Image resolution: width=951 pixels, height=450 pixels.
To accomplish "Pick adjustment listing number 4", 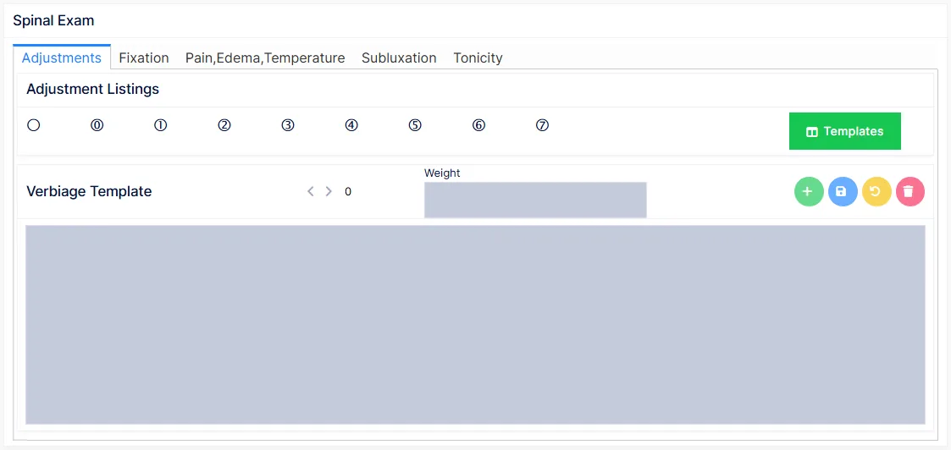I will click(x=351, y=125).
